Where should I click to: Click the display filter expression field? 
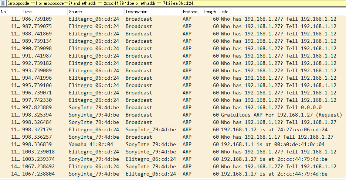(x=176, y=3)
